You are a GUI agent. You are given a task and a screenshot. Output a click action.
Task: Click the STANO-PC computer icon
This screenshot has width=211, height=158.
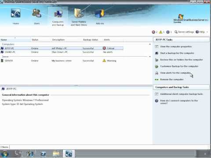2,52
